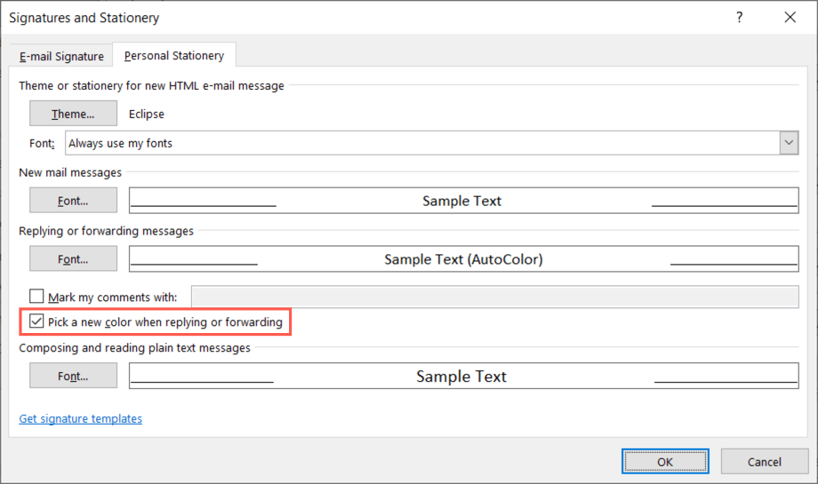Viewport: 818px width, 484px height.
Task: Click the plain text Sample Text preview
Action: click(x=463, y=377)
